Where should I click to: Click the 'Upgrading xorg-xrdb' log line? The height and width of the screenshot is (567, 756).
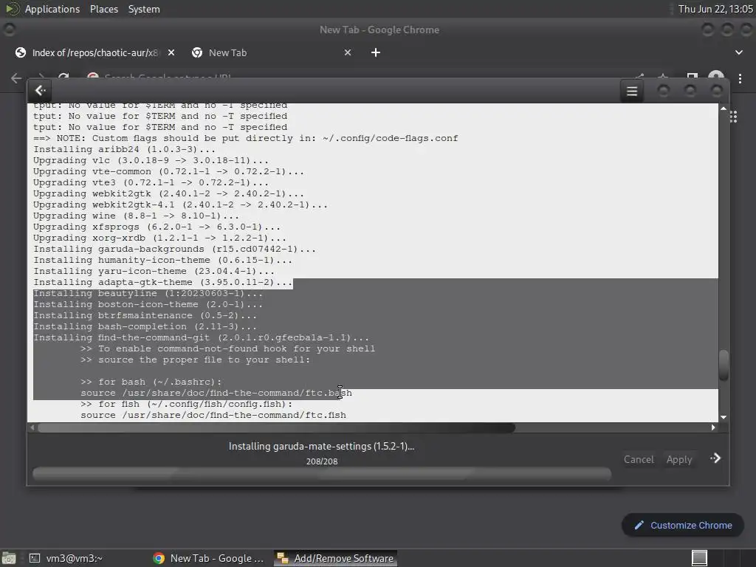point(159,238)
